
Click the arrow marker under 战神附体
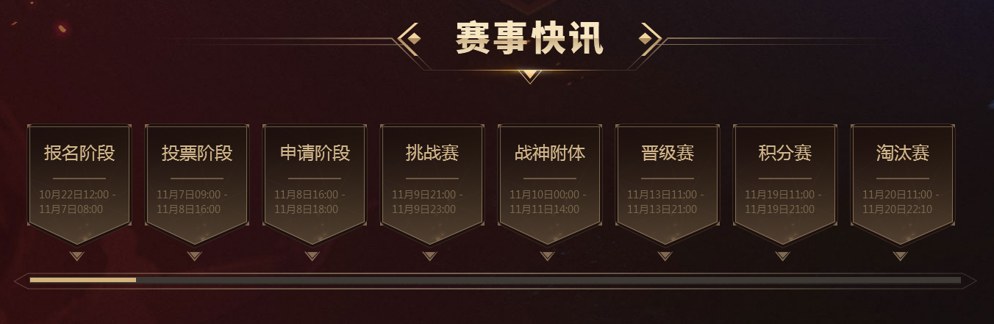pos(547,256)
